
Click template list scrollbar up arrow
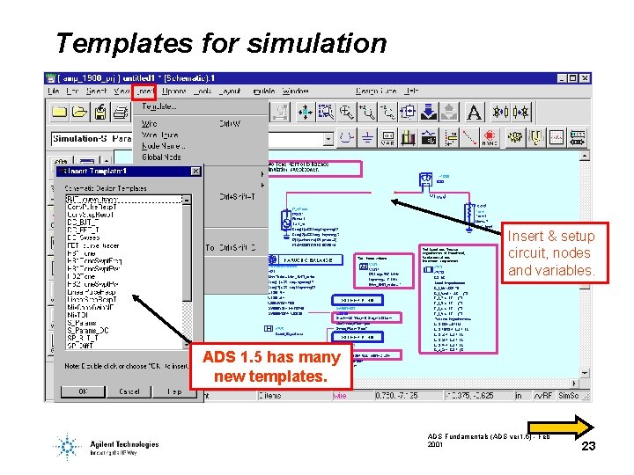(x=187, y=200)
